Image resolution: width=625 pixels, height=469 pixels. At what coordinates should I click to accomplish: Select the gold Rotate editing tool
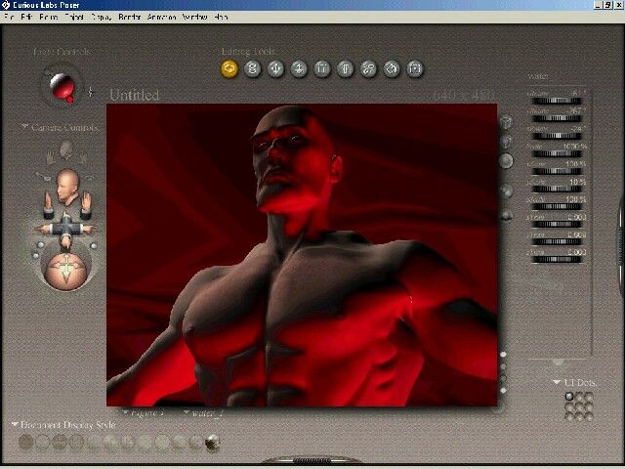coord(229,68)
